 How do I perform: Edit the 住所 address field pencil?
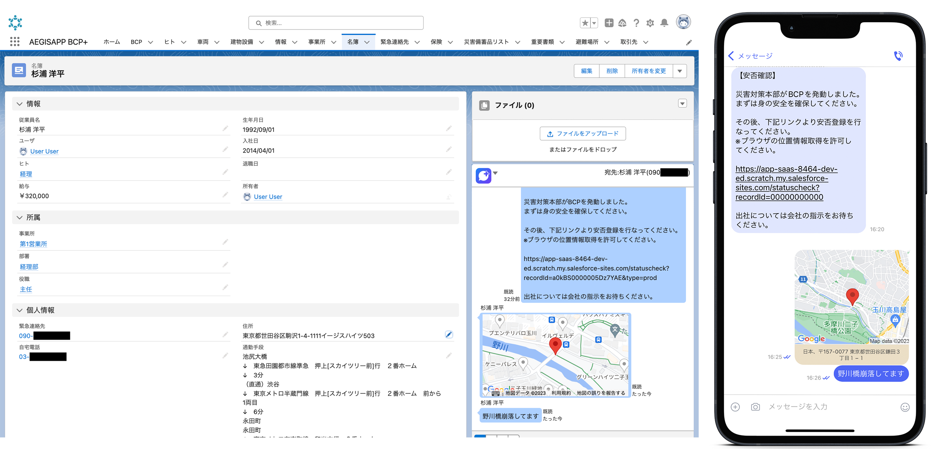449,335
